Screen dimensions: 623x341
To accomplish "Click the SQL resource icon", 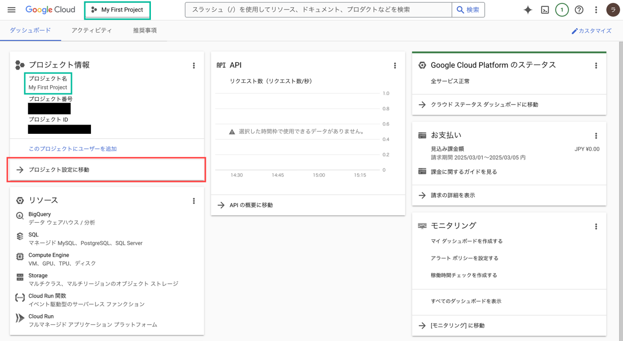I will click(20, 236).
